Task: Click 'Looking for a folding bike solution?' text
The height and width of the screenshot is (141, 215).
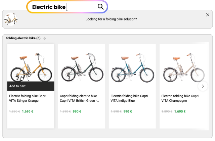Action: click(x=111, y=19)
